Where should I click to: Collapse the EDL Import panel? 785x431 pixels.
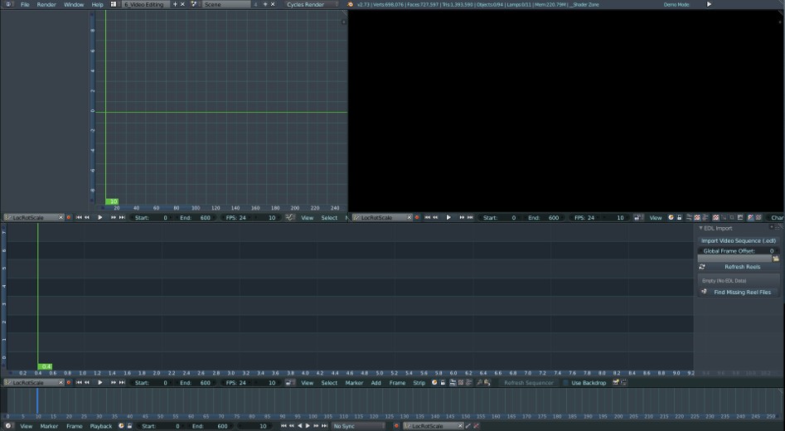tap(700, 228)
